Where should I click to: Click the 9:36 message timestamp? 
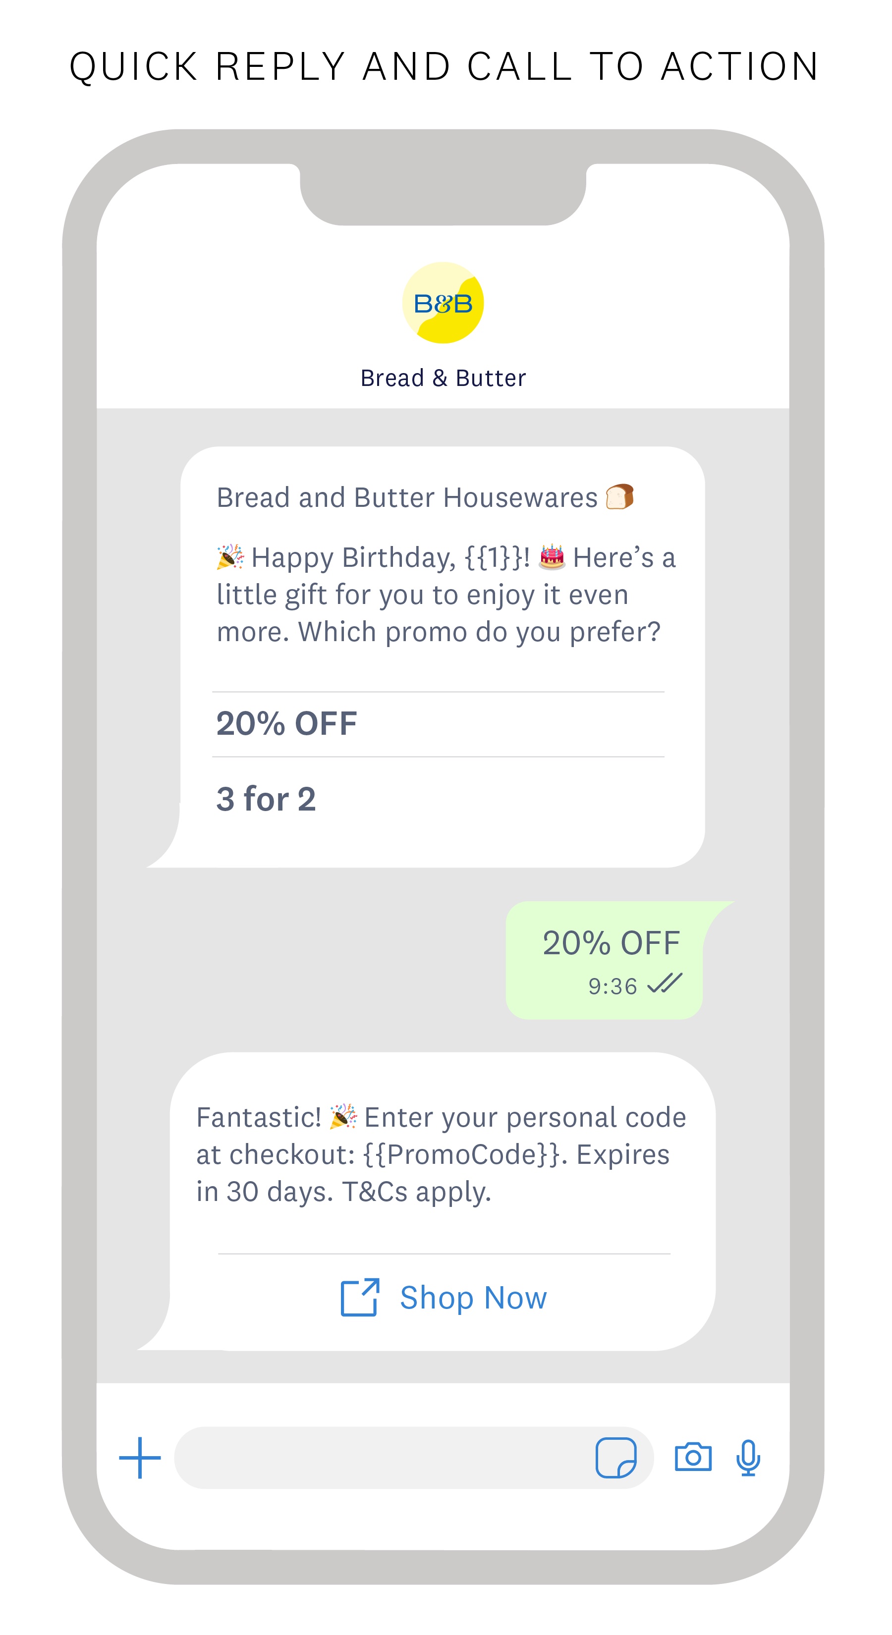tap(613, 986)
